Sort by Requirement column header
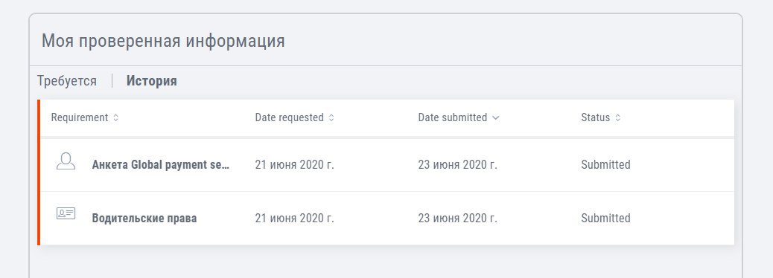Image resolution: width=773 pixels, height=278 pixels. (x=80, y=117)
